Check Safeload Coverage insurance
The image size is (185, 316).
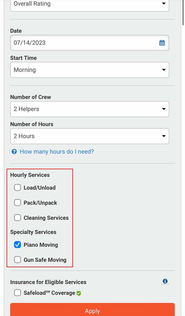[x=17, y=293]
